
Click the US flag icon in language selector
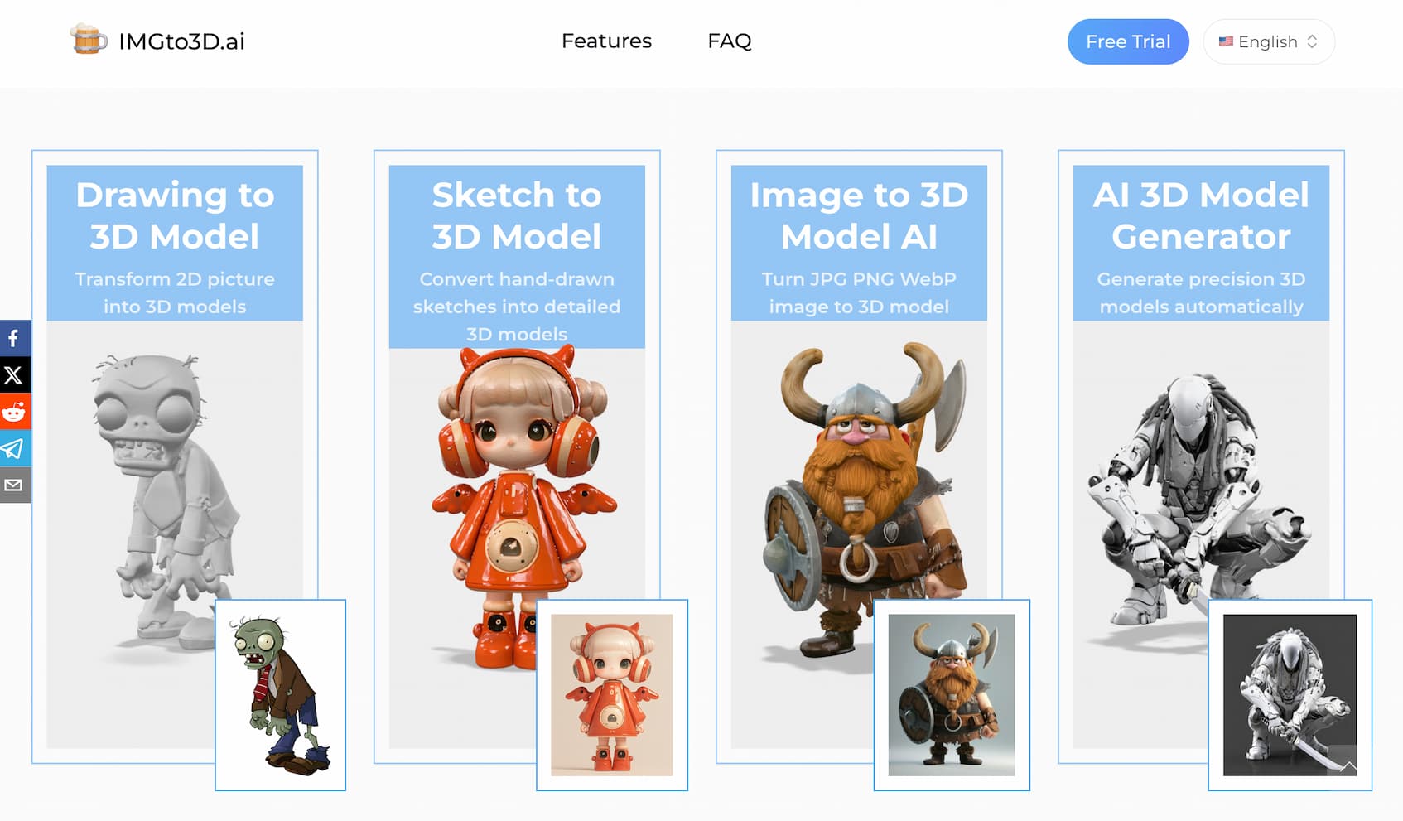coord(1227,42)
